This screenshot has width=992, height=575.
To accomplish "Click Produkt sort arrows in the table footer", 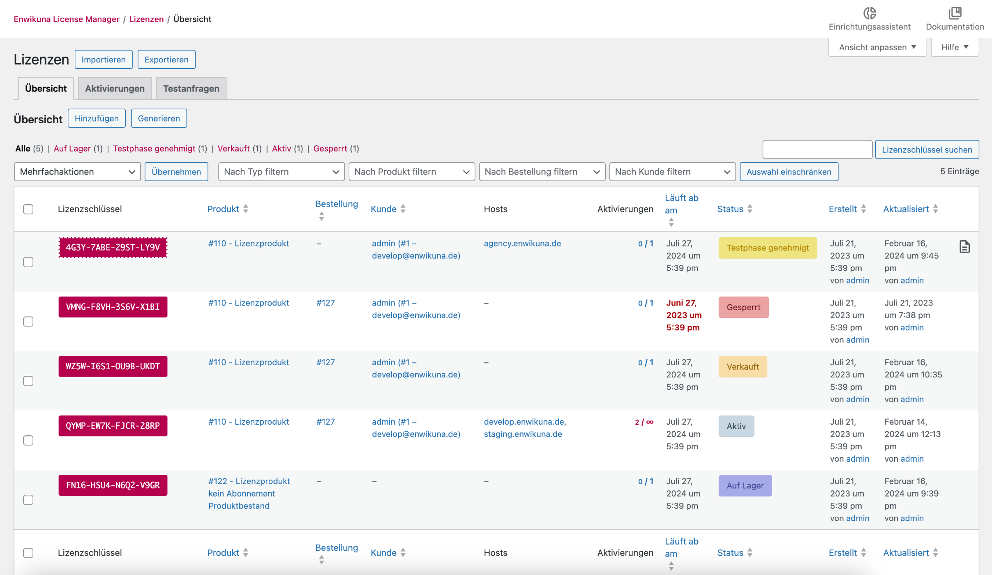I will tap(245, 552).
